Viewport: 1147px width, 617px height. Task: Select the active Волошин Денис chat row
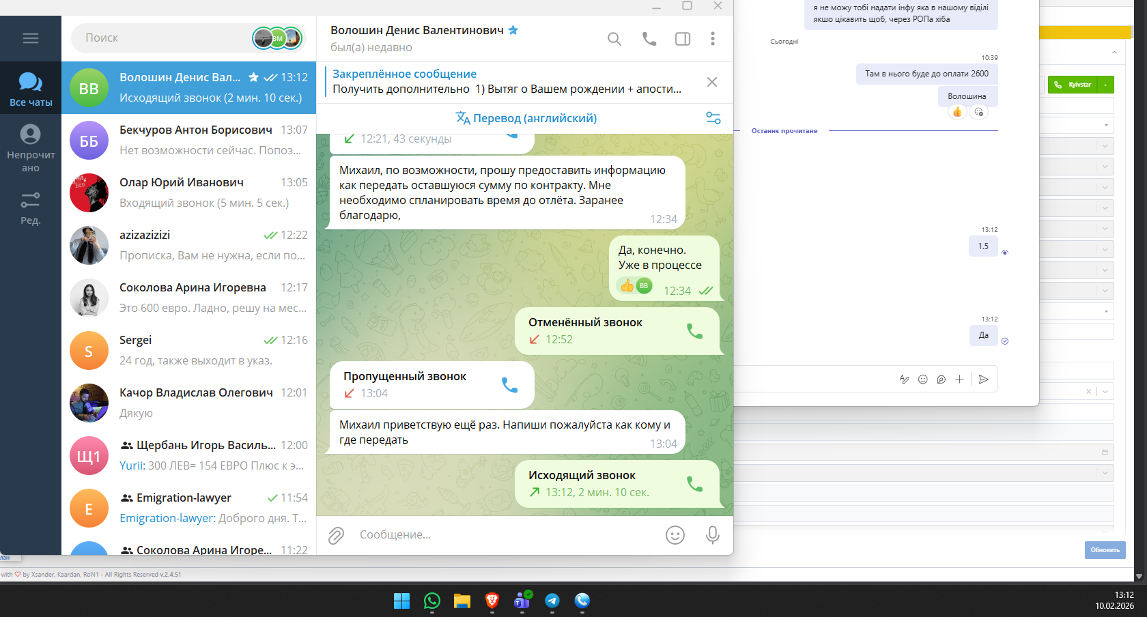189,88
